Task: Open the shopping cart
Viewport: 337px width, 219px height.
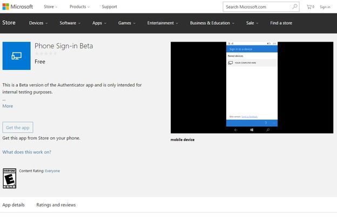Action: pos(310,7)
